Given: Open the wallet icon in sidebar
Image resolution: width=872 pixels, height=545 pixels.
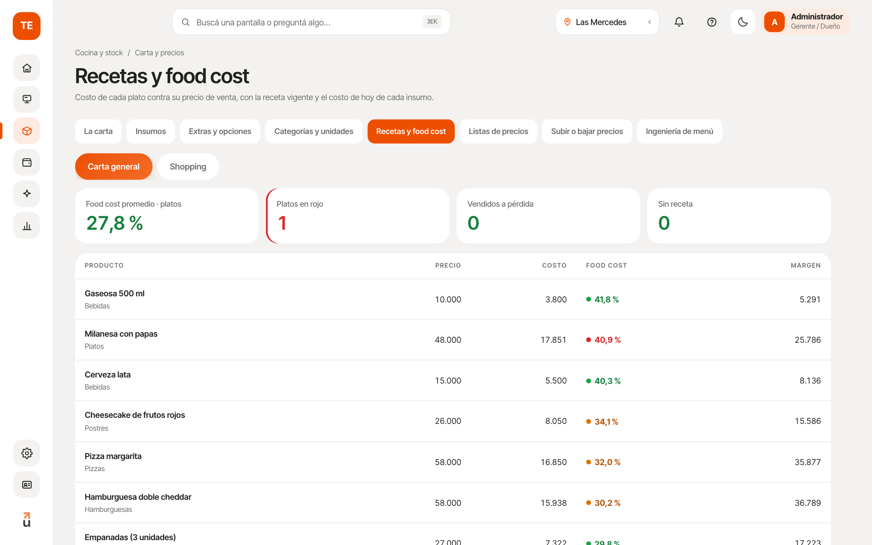Looking at the screenshot, I should (27, 162).
